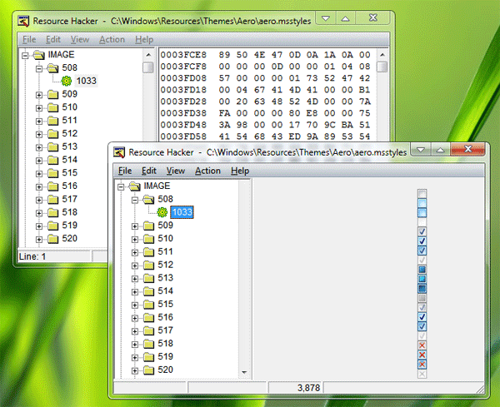Click hex pane scrollbar thumb in back window
500x407 pixels.
pyautogui.click(x=382, y=67)
